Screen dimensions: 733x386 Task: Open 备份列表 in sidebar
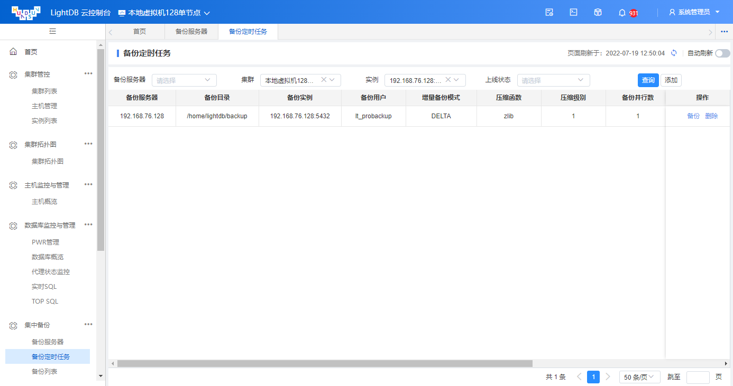(44, 372)
